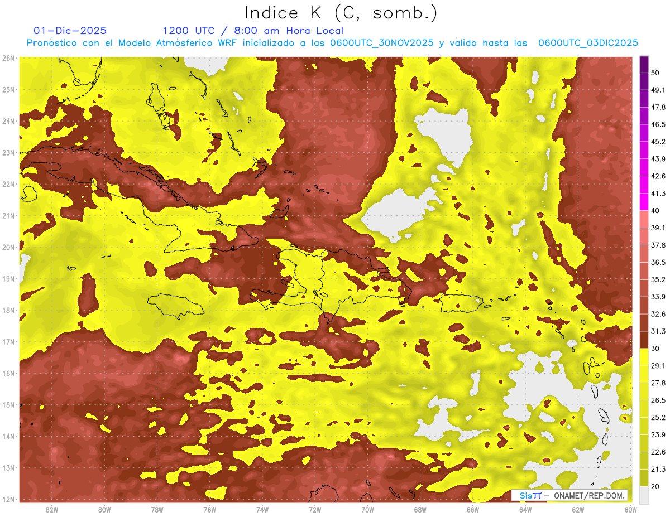Image resolution: width=670 pixels, height=517 pixels.
Task: Click the "32.6" colorbar value
Action: point(658,314)
